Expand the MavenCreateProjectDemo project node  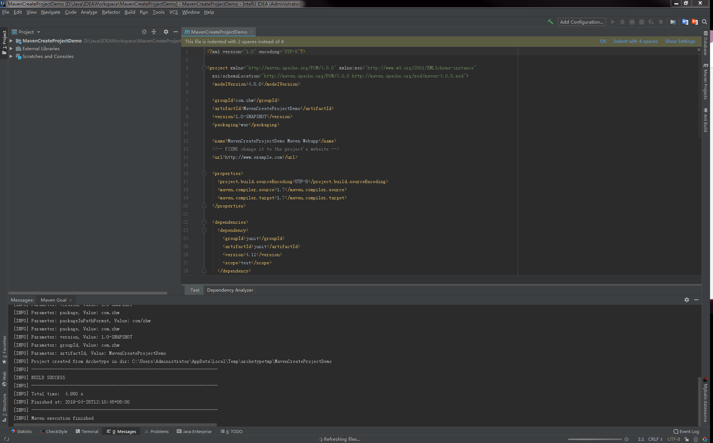[x=11, y=41]
